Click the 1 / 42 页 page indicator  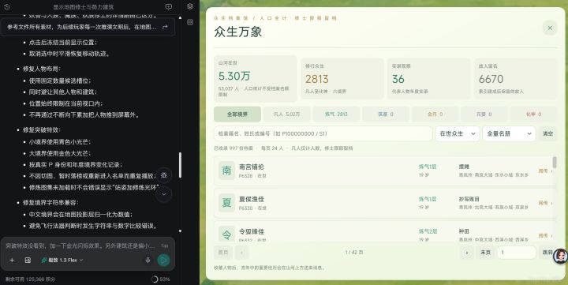pyautogui.click(x=354, y=253)
